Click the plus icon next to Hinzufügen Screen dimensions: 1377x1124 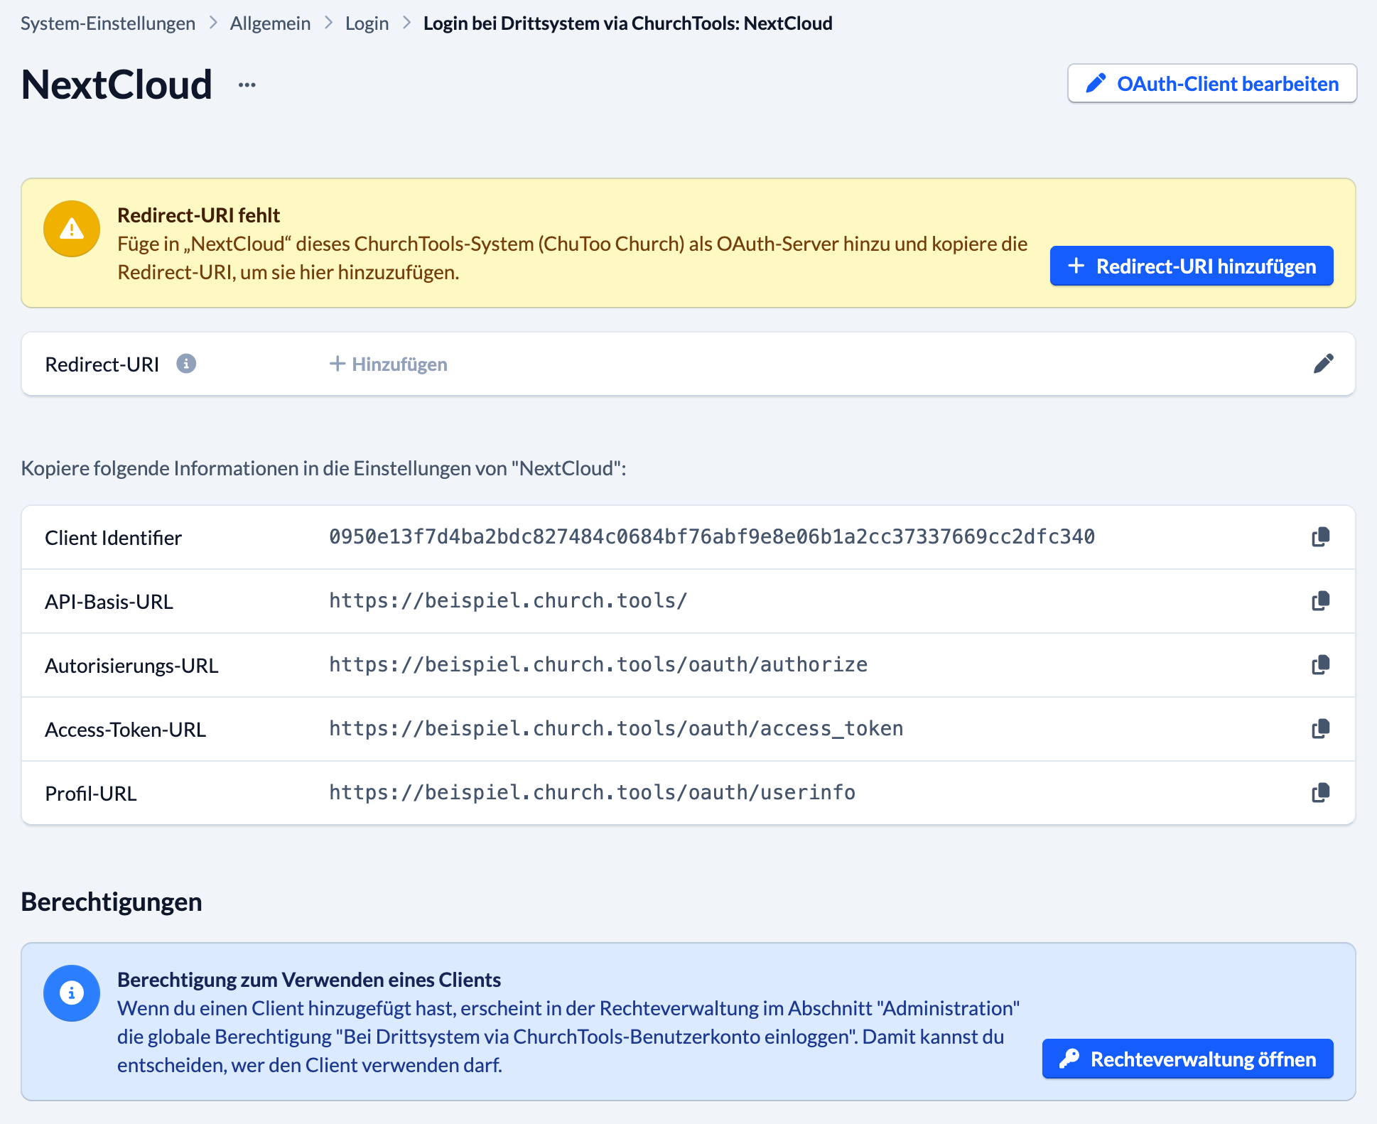(x=337, y=364)
